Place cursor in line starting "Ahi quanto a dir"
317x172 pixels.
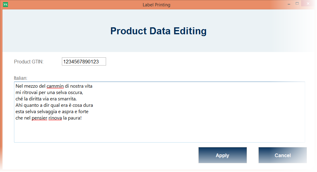[54, 105]
